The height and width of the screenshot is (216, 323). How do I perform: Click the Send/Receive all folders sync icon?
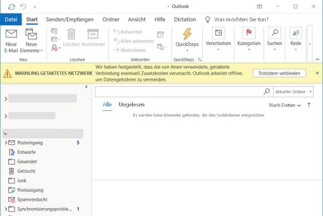(12, 7)
